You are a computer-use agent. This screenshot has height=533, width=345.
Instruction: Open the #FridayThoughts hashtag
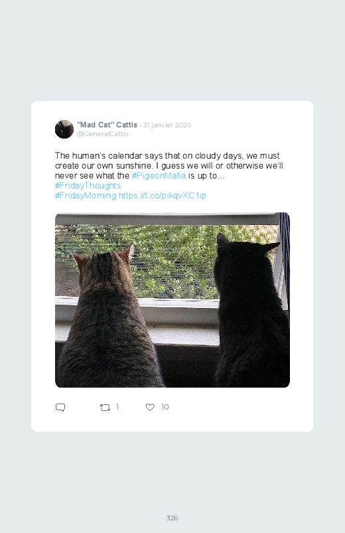click(x=88, y=186)
